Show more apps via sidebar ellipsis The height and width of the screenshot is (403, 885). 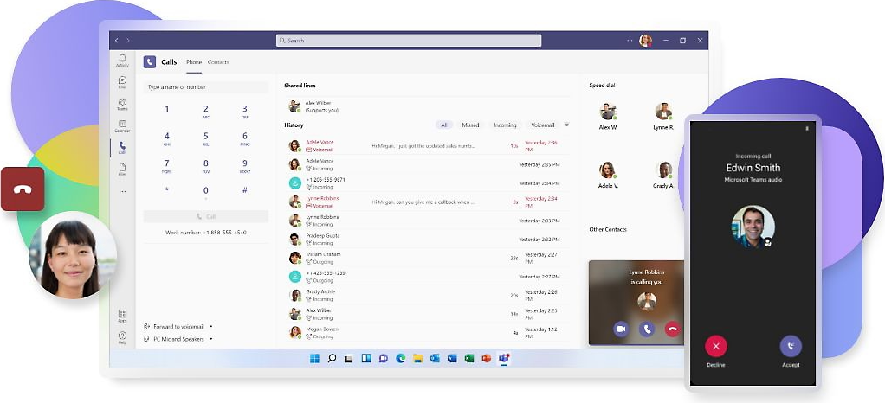pyautogui.click(x=122, y=192)
